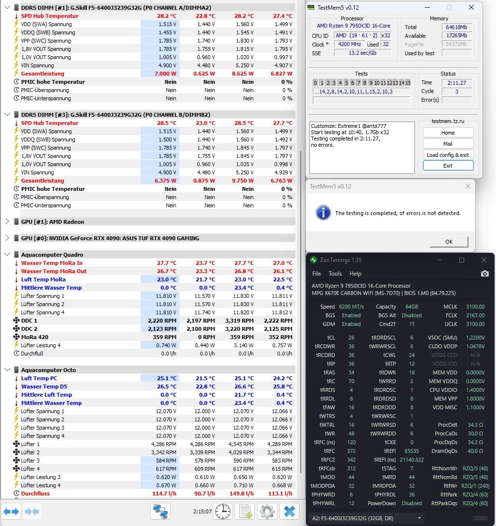Click TestMem5 log text box
The height and width of the screenshot is (526, 496).
coord(362,148)
